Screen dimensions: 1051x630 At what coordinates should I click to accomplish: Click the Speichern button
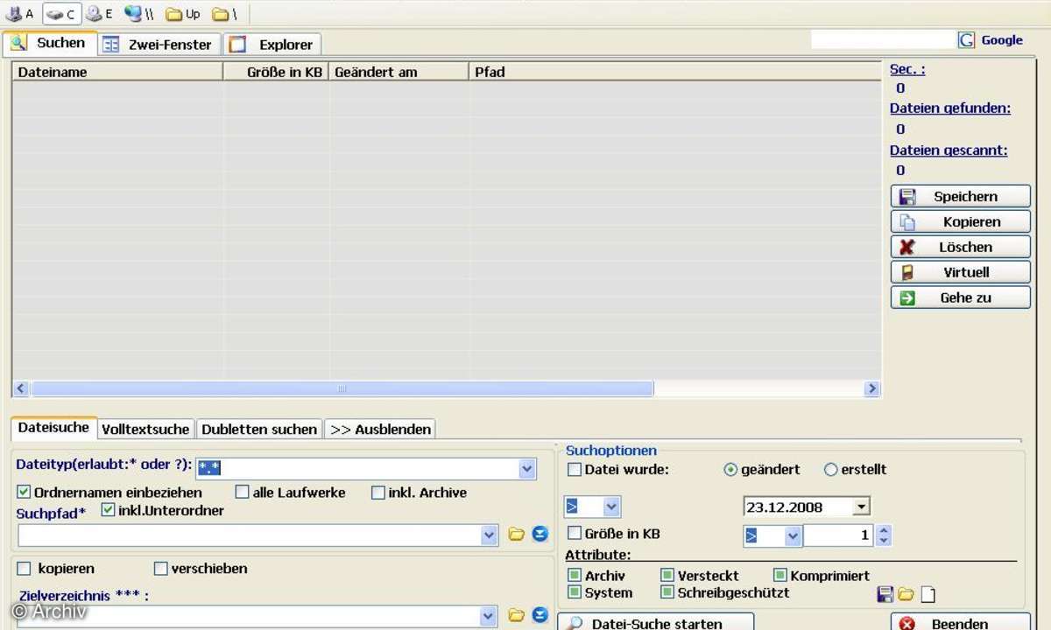(961, 197)
